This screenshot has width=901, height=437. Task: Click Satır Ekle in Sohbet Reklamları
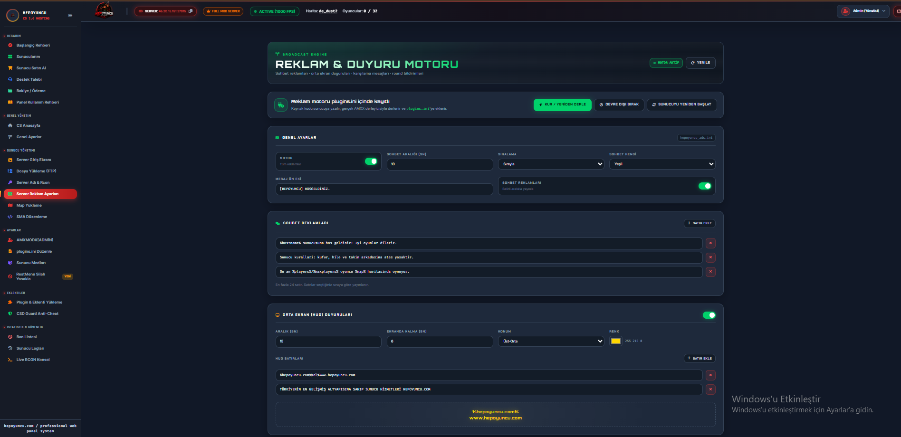pyautogui.click(x=700, y=223)
